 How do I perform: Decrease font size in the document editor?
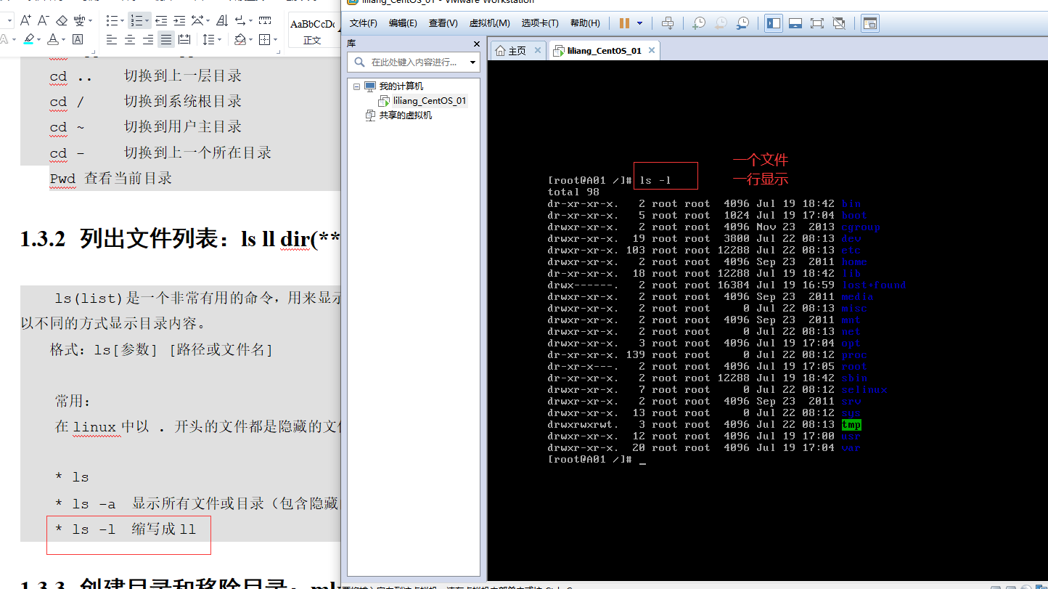43,20
